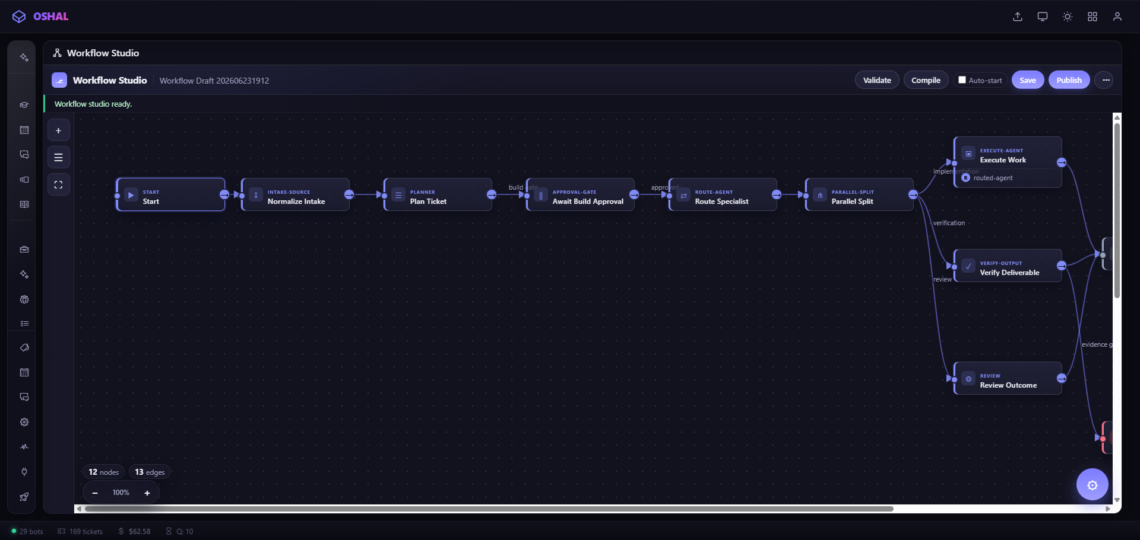Image resolution: width=1140 pixels, height=540 pixels.
Task: Select the Parallel Split node
Action: (859, 194)
